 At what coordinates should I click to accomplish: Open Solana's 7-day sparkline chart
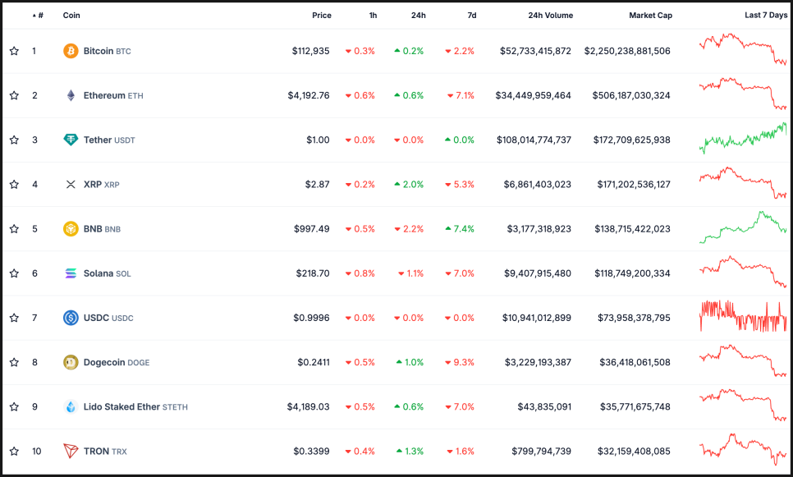coord(743,272)
